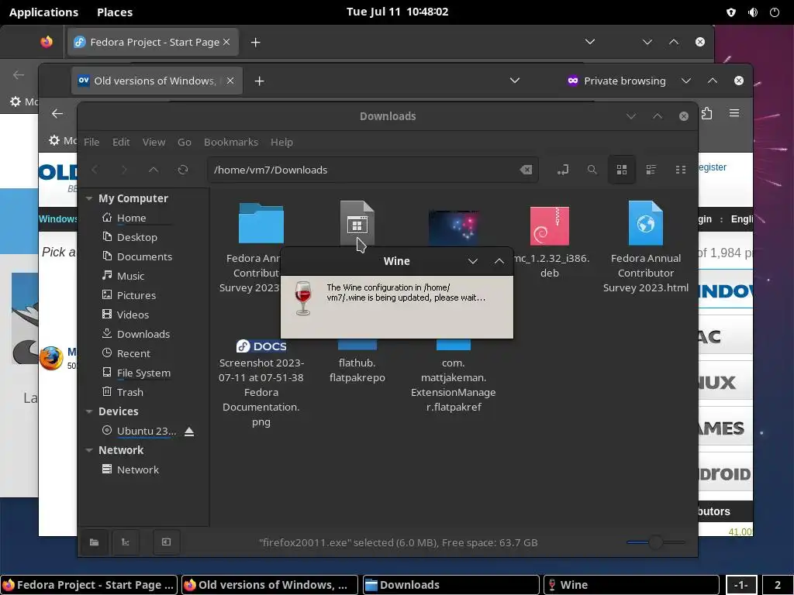Open Pictures in the sidebar
794x595 pixels.
(x=136, y=295)
